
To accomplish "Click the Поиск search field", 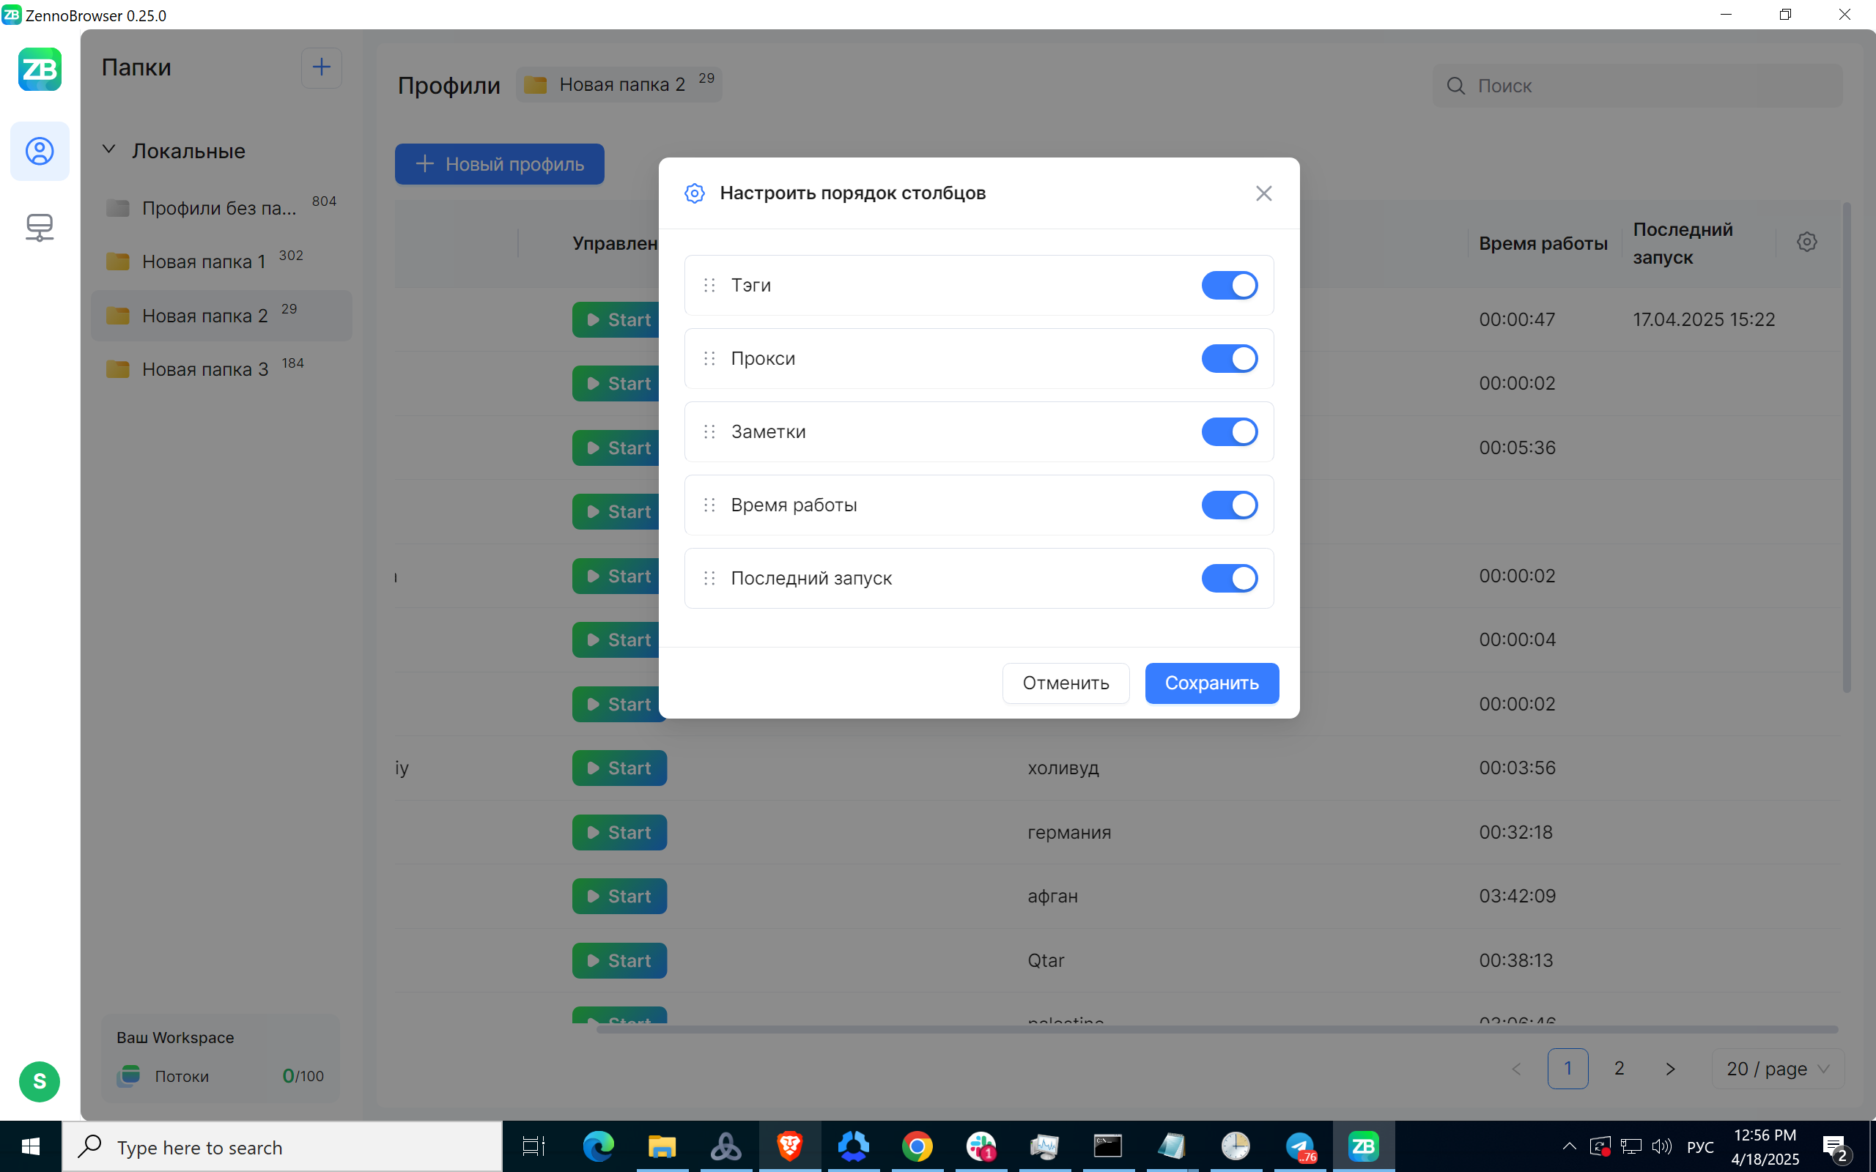I will click(1651, 86).
